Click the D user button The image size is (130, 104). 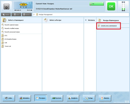pyautogui.click(x=6, y=7)
